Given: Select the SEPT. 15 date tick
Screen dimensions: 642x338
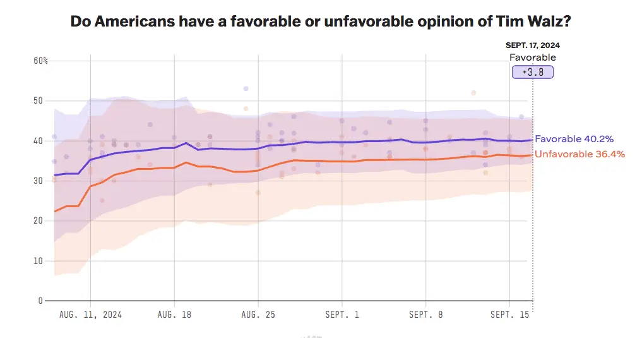Looking at the screenshot, I should (510, 314).
